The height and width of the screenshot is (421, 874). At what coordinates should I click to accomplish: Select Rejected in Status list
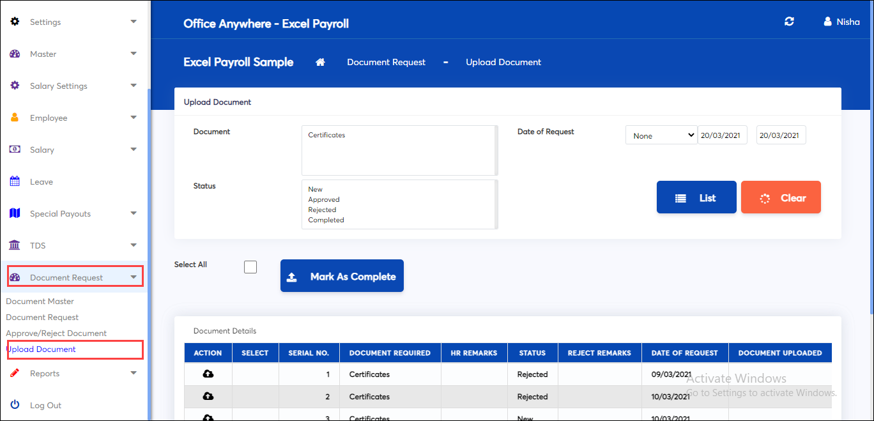[322, 210]
